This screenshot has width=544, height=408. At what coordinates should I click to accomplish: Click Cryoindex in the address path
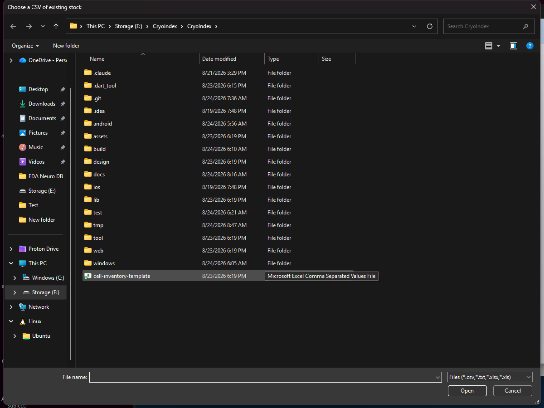coord(164,26)
